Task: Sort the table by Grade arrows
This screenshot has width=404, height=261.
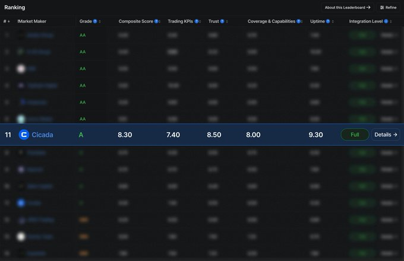Action: (x=100, y=21)
